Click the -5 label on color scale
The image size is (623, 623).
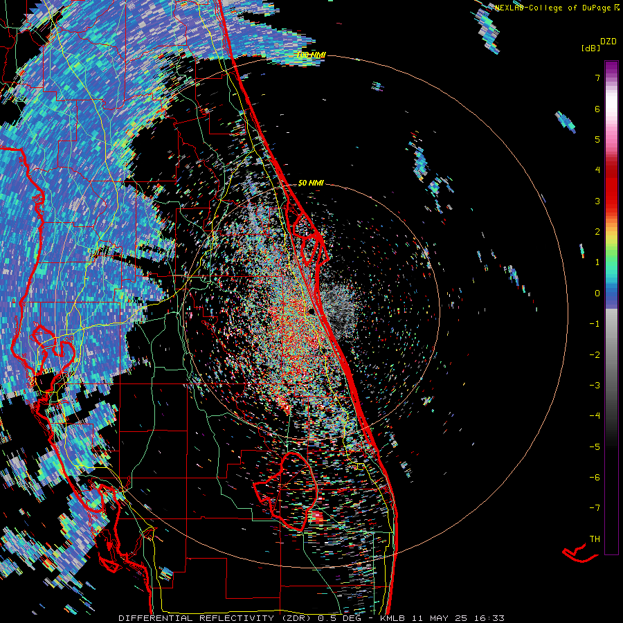tap(595, 447)
